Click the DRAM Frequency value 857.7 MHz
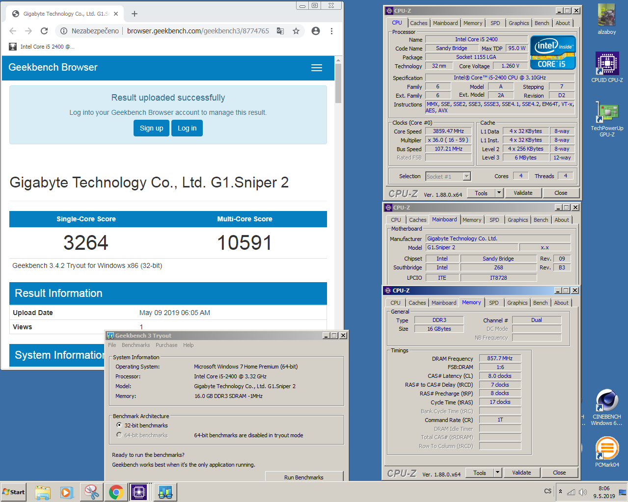 coord(500,358)
